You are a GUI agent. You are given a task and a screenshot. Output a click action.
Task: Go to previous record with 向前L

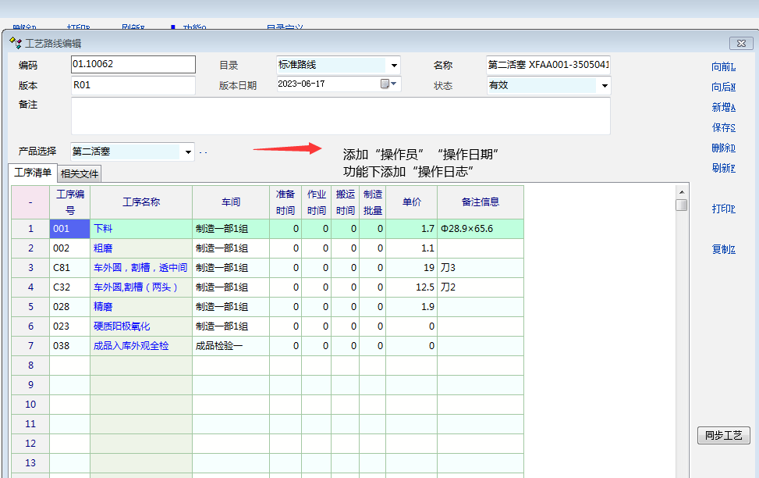(x=723, y=66)
